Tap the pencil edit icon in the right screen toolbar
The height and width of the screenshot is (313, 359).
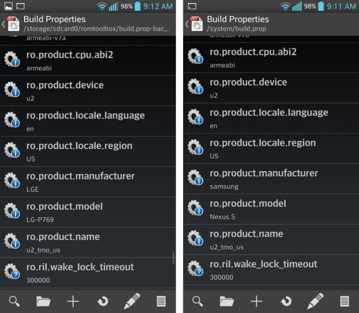coord(315,301)
